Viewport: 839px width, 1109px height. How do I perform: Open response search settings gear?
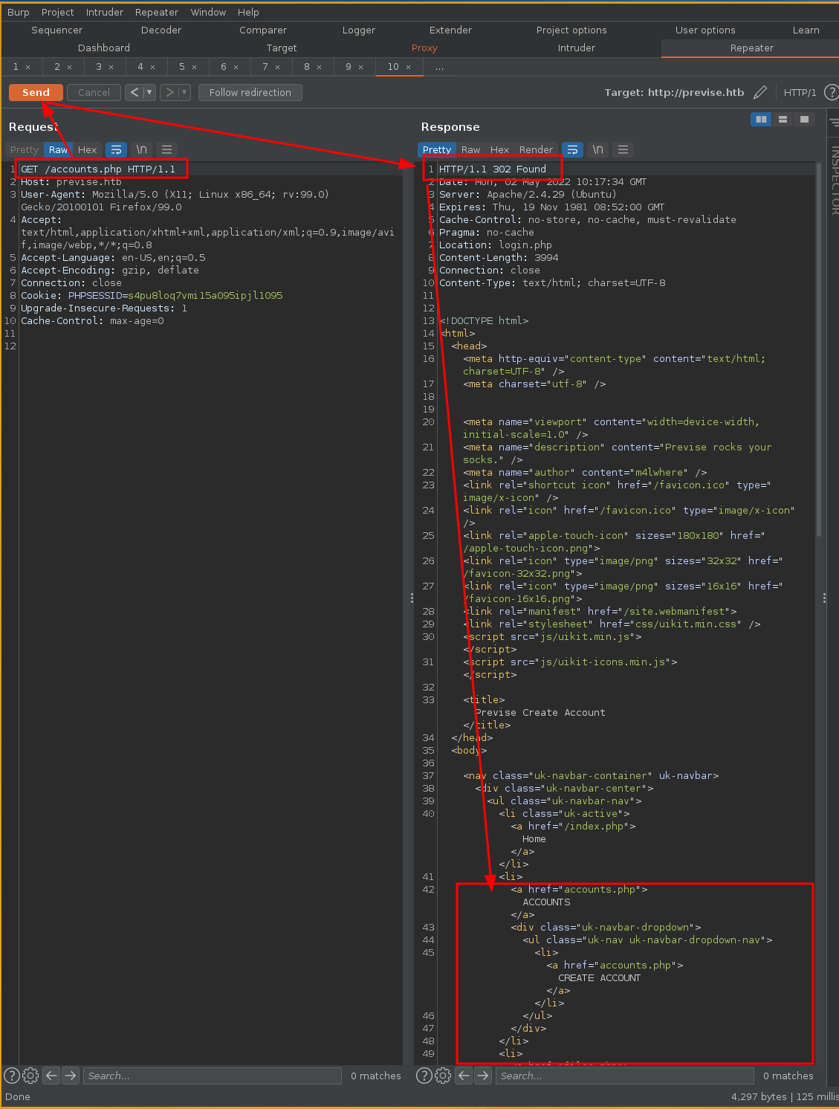[443, 1076]
